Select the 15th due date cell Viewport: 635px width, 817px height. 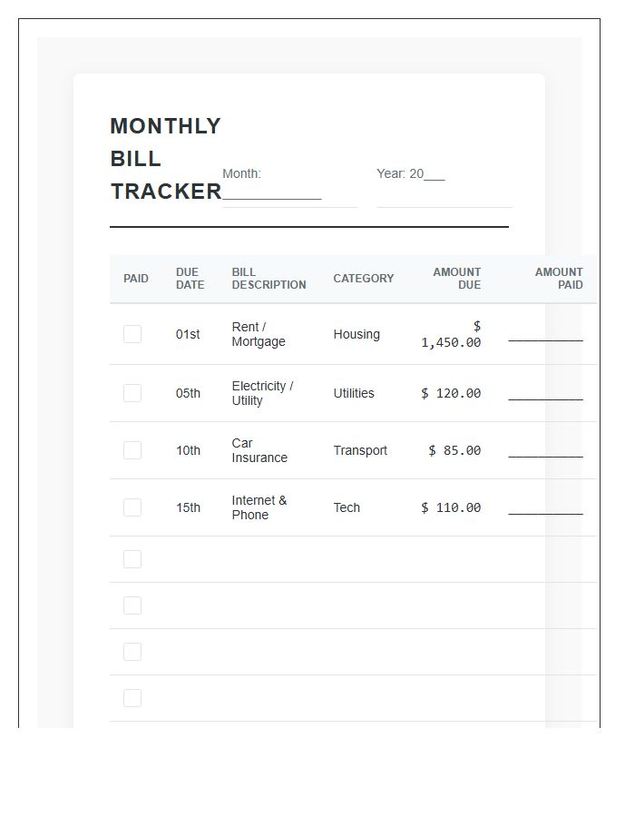click(x=188, y=508)
